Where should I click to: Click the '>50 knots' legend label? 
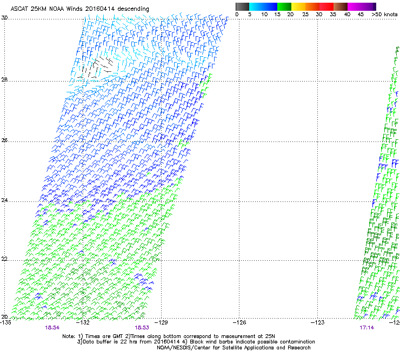[x=384, y=15]
